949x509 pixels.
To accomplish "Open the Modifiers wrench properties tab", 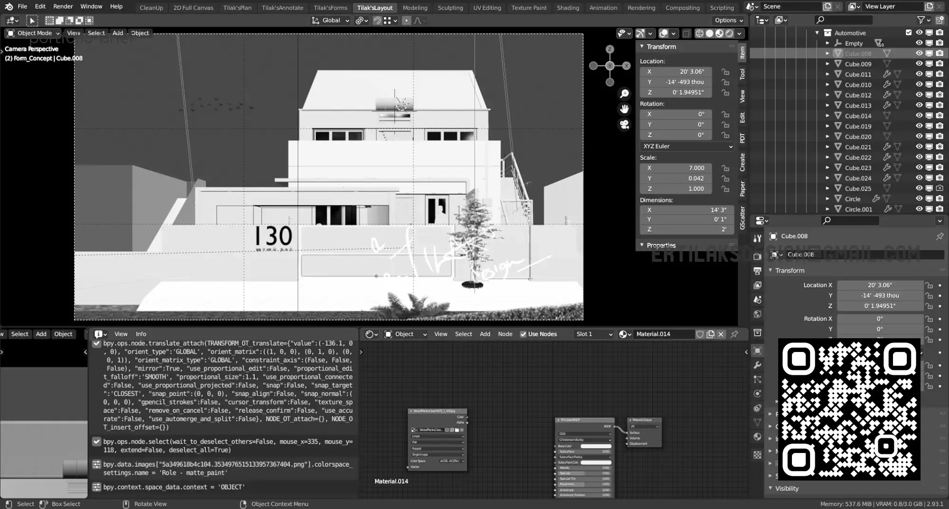I will point(757,365).
